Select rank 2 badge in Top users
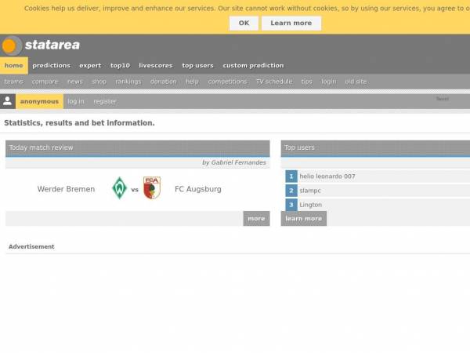 coord(291,191)
